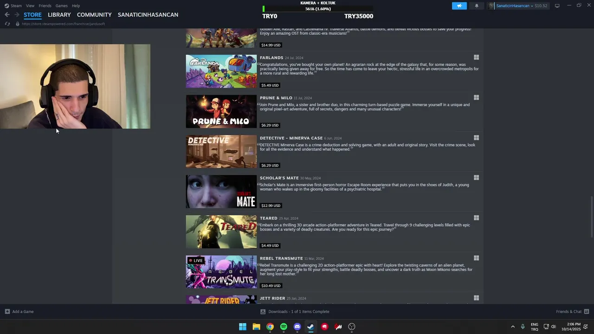Image resolution: width=594 pixels, height=334 pixels.
Task: Go back with the left arrow
Action: 7,15
